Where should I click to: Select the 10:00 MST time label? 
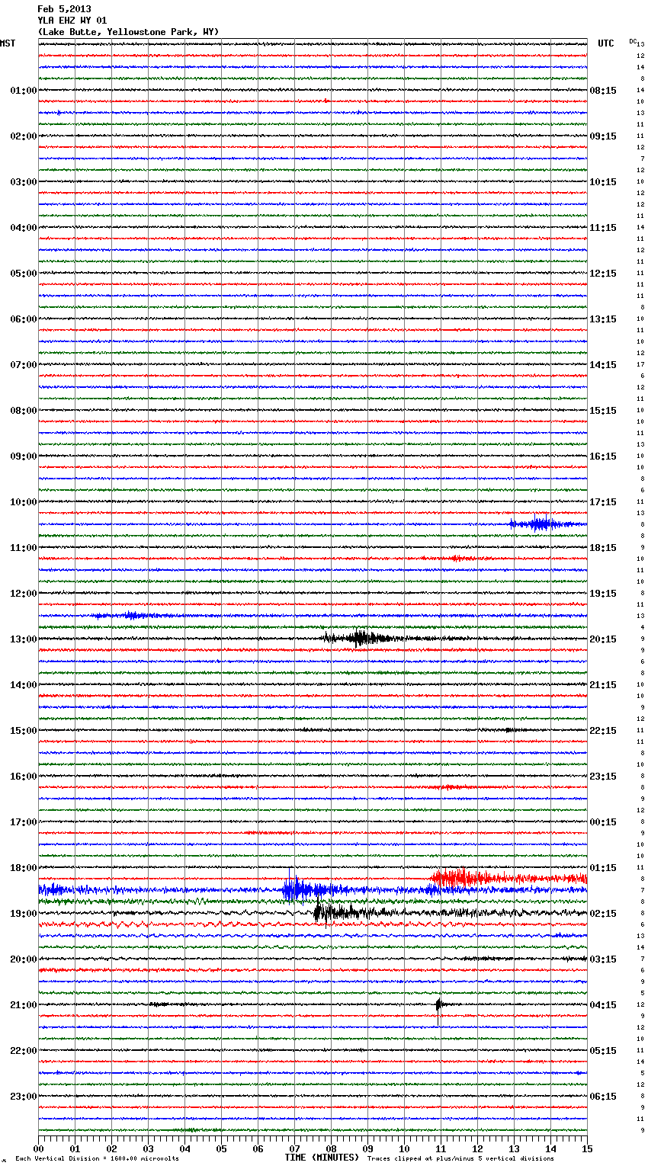click(24, 502)
